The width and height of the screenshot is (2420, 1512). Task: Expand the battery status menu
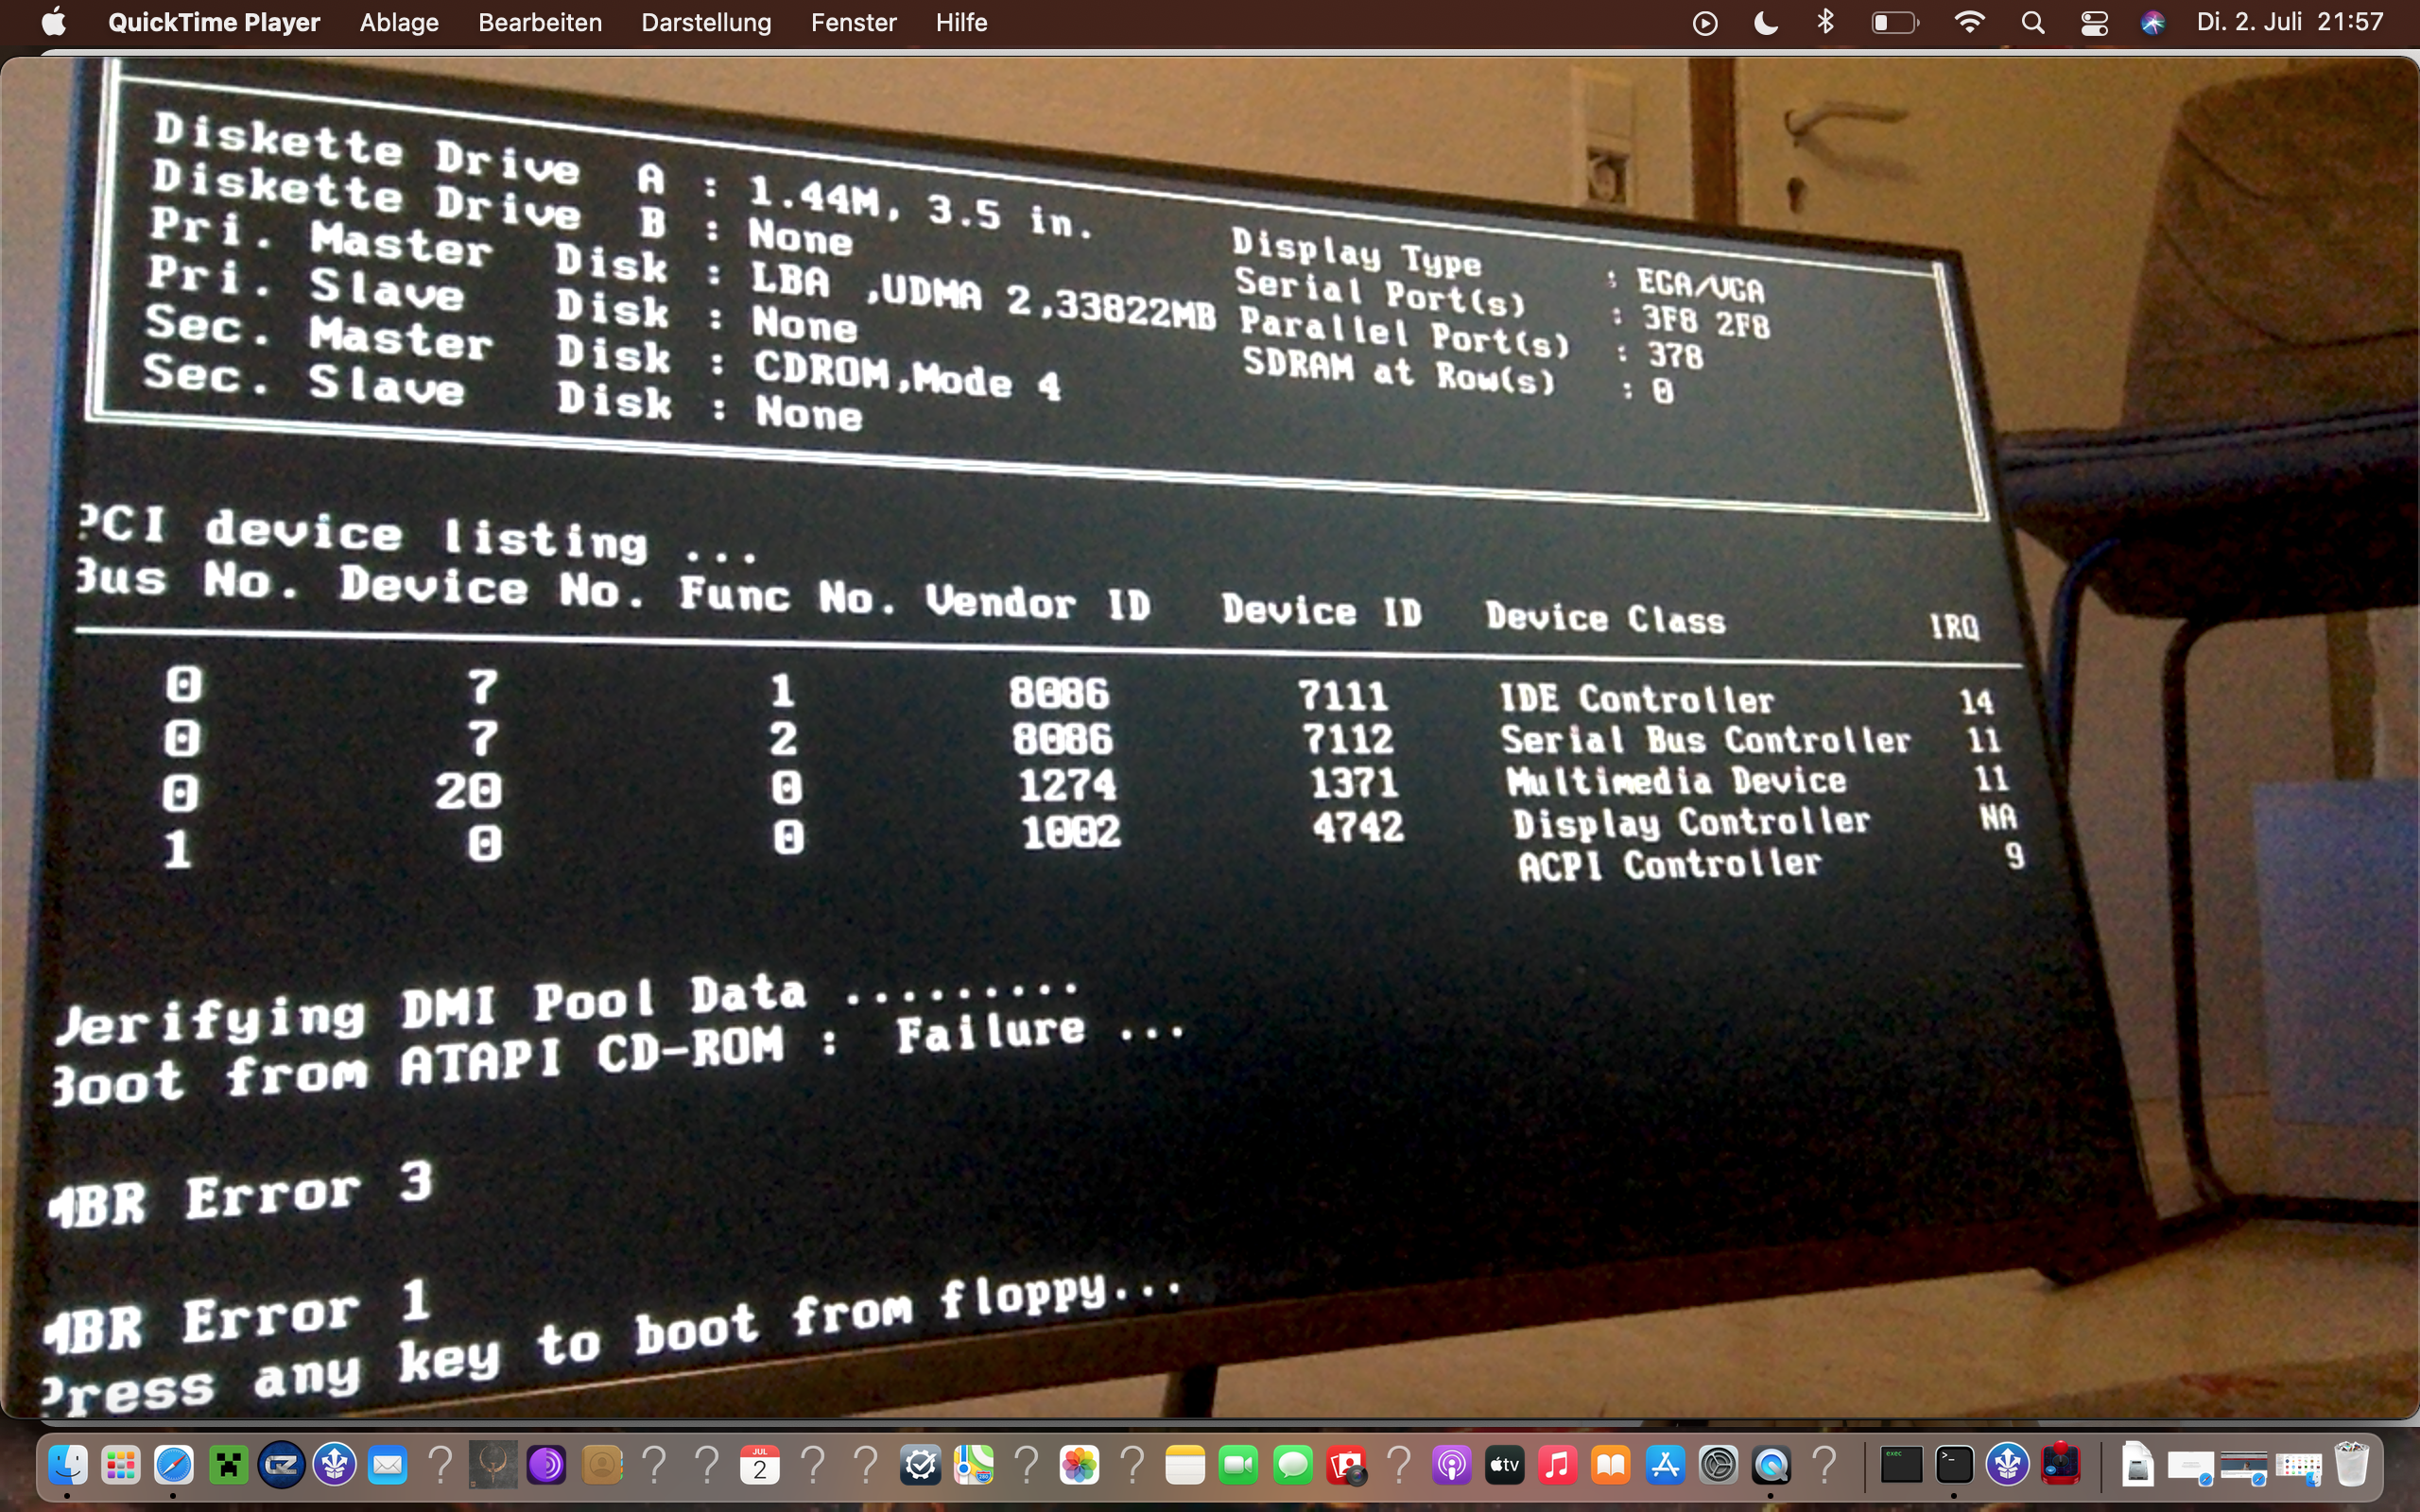pyautogui.click(x=1894, y=22)
